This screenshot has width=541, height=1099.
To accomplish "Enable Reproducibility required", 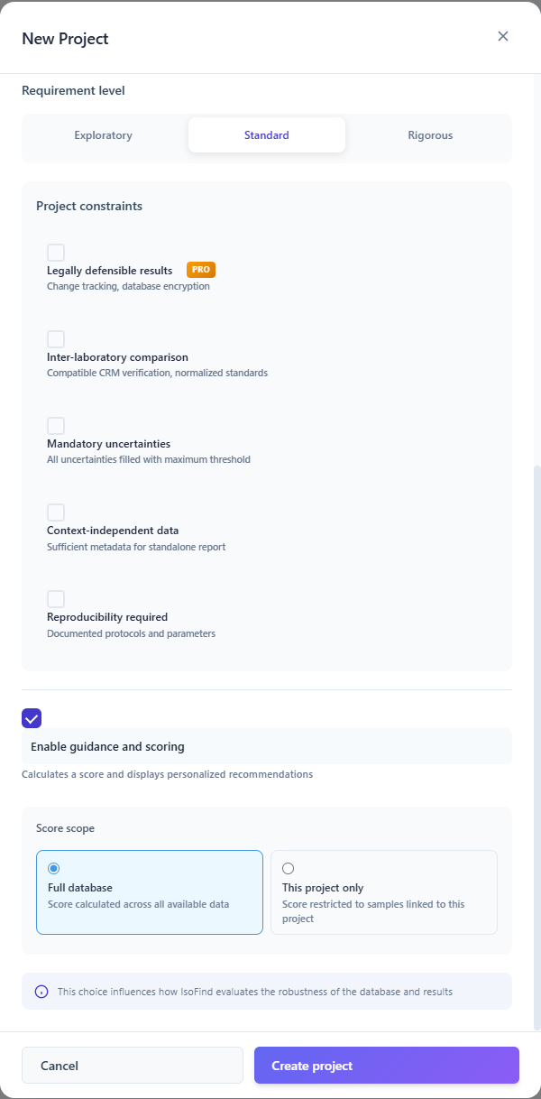I will pos(55,598).
